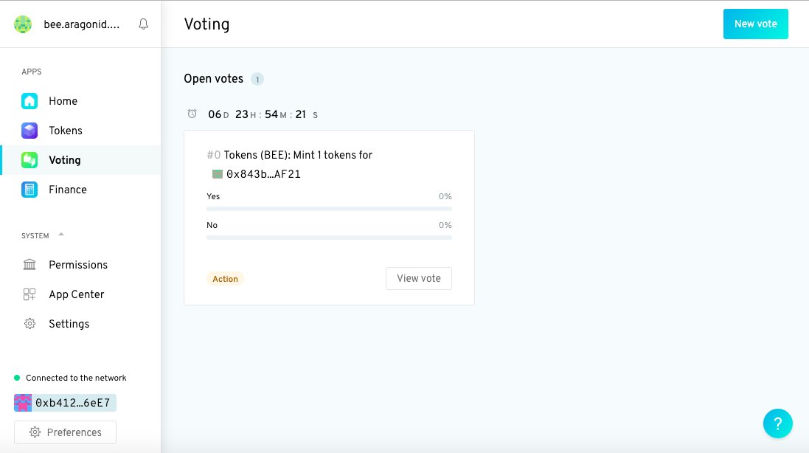Open connected account 0xb412…6eE7
809x453 pixels.
coord(65,403)
